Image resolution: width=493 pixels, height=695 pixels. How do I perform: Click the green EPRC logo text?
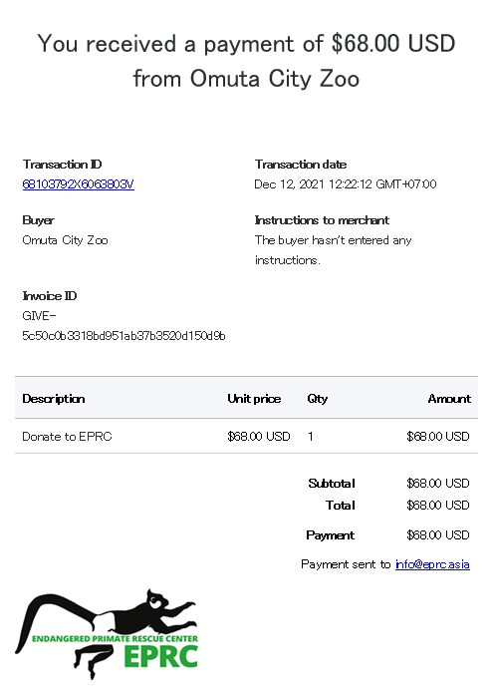(160, 657)
